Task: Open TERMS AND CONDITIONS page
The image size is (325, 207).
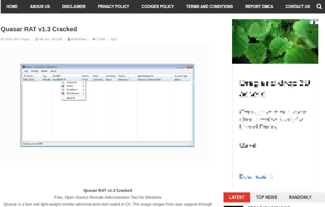Action: pos(209,6)
